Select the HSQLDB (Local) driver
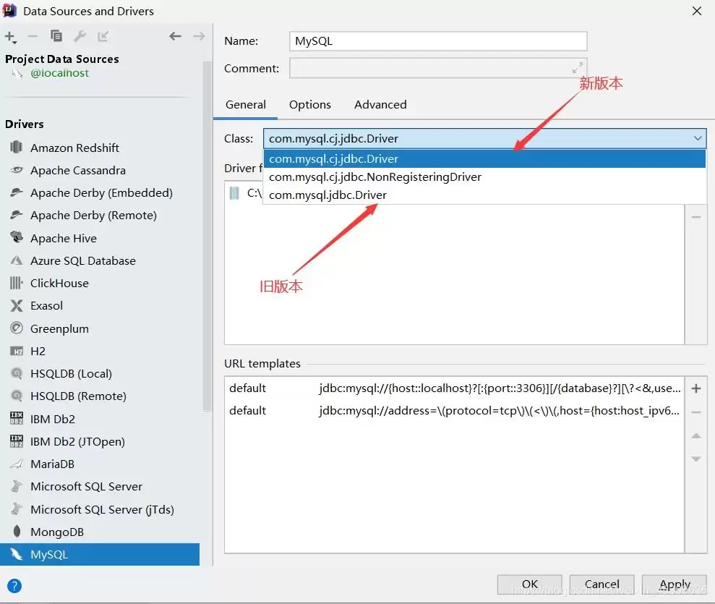This screenshot has height=604, width=715. (x=100, y=374)
